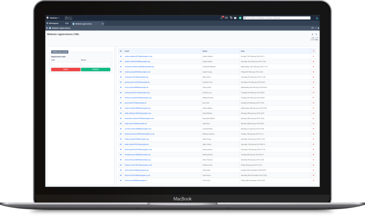Open email link anthony.lee10111@example.com
This screenshot has height=216, width=365.
(137, 93)
